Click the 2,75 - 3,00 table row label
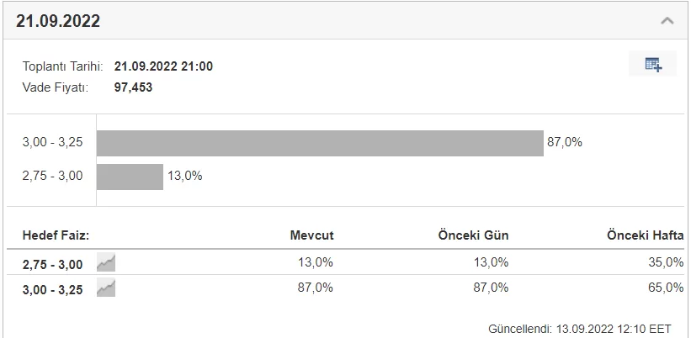The image size is (691, 338). pyautogui.click(x=53, y=264)
